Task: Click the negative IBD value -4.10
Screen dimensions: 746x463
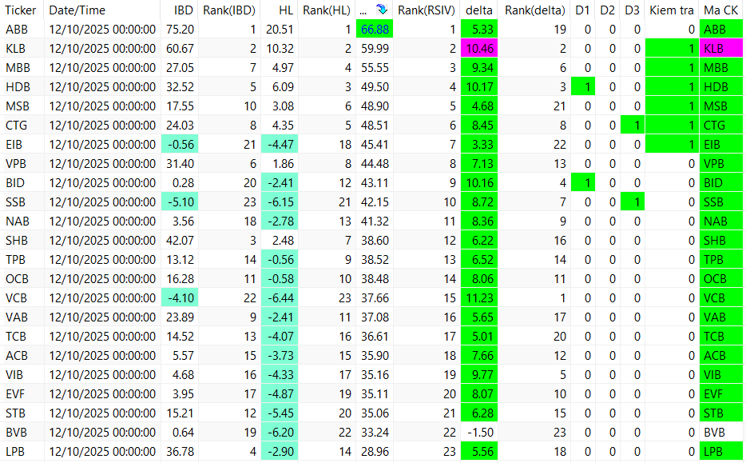Action: [x=180, y=297]
